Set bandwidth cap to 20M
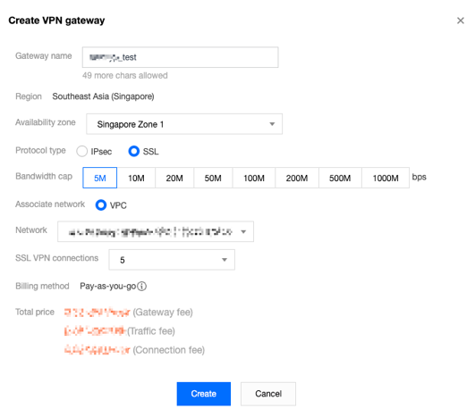 174,178
